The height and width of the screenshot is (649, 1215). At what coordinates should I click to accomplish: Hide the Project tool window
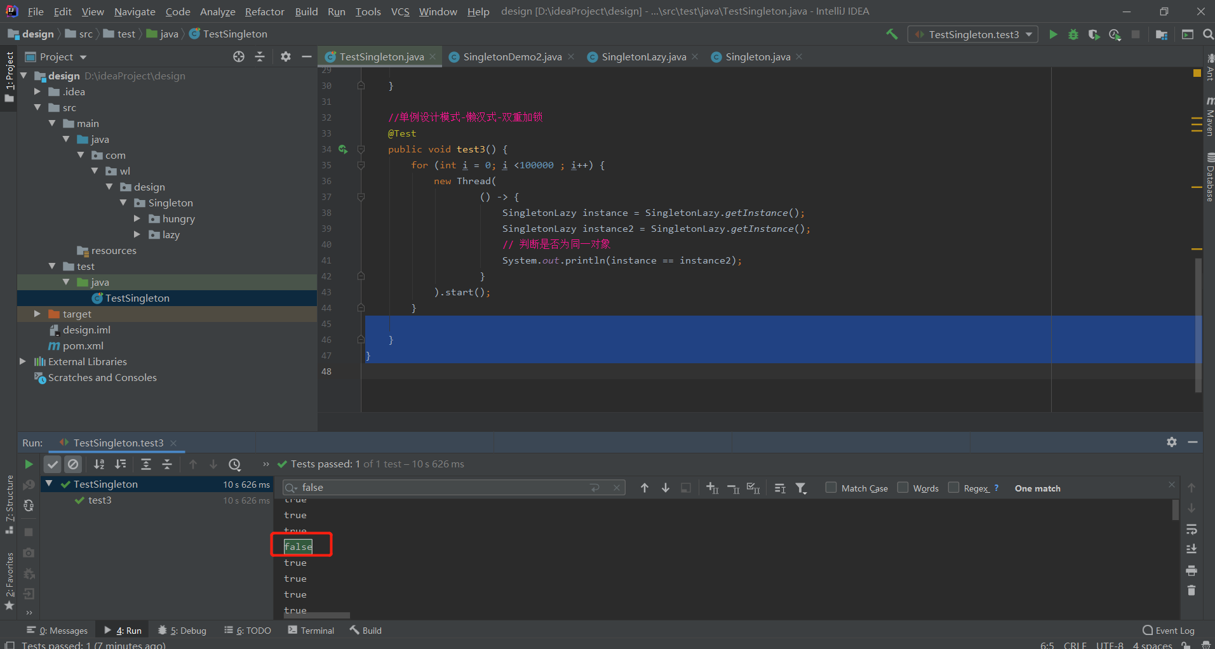(x=306, y=57)
